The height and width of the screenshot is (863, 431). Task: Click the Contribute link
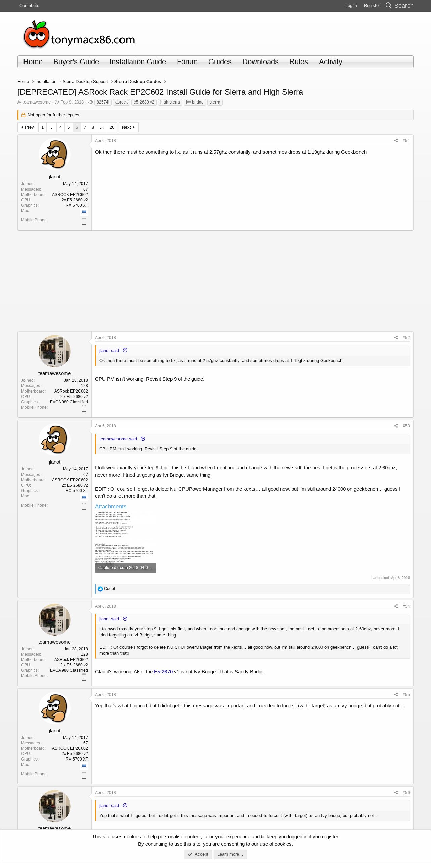click(x=29, y=6)
